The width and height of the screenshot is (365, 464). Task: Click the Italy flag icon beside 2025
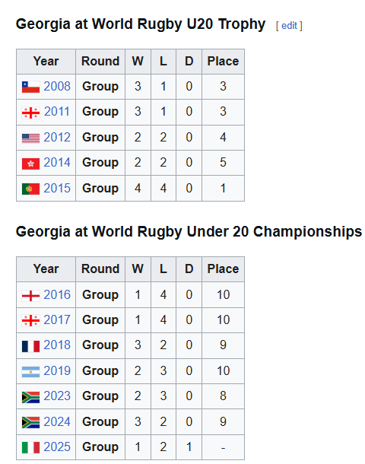(30, 447)
